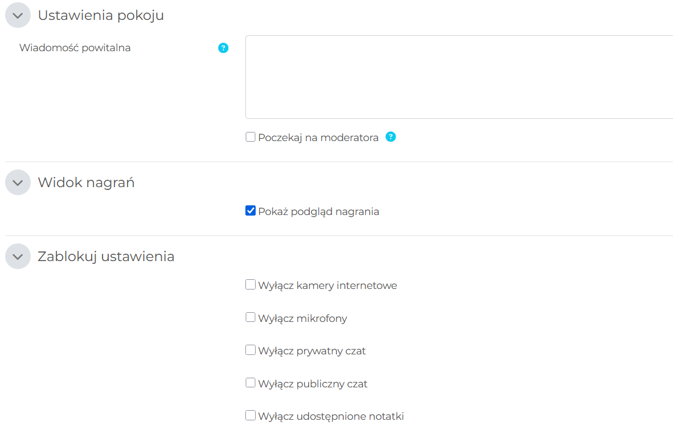Viewport: 673px width, 434px height.
Task: Collapse the Zablokuj ustawienia section chevron
Action: click(18, 257)
